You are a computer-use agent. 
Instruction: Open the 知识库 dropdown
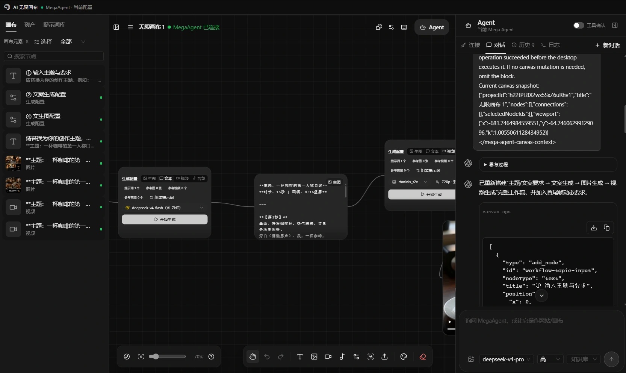pyautogui.click(x=584, y=359)
